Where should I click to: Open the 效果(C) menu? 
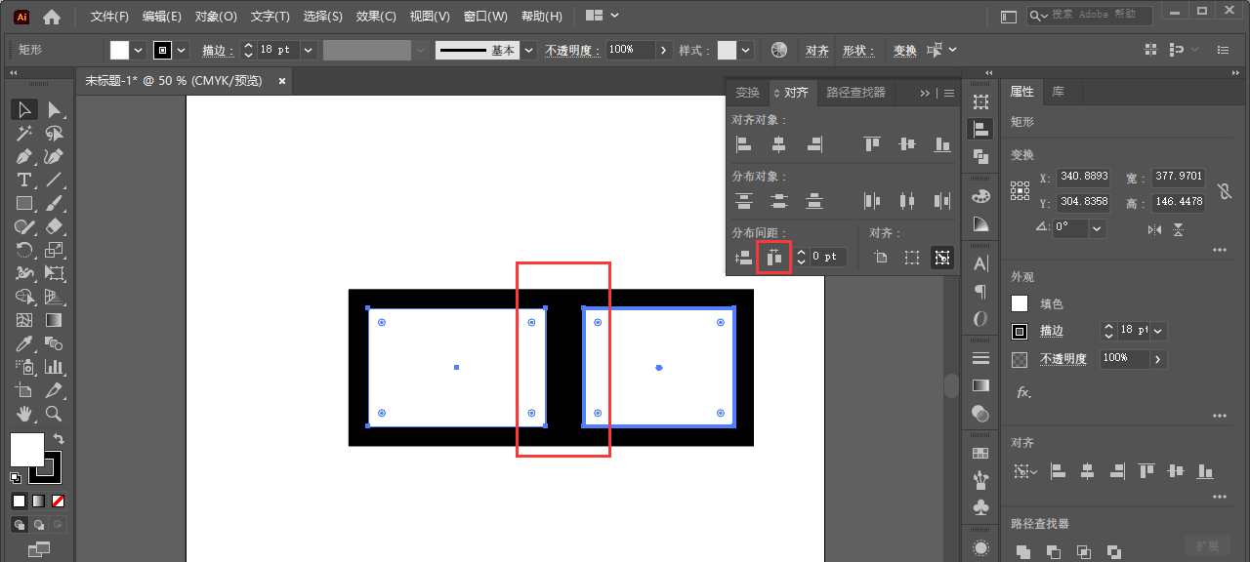[376, 17]
